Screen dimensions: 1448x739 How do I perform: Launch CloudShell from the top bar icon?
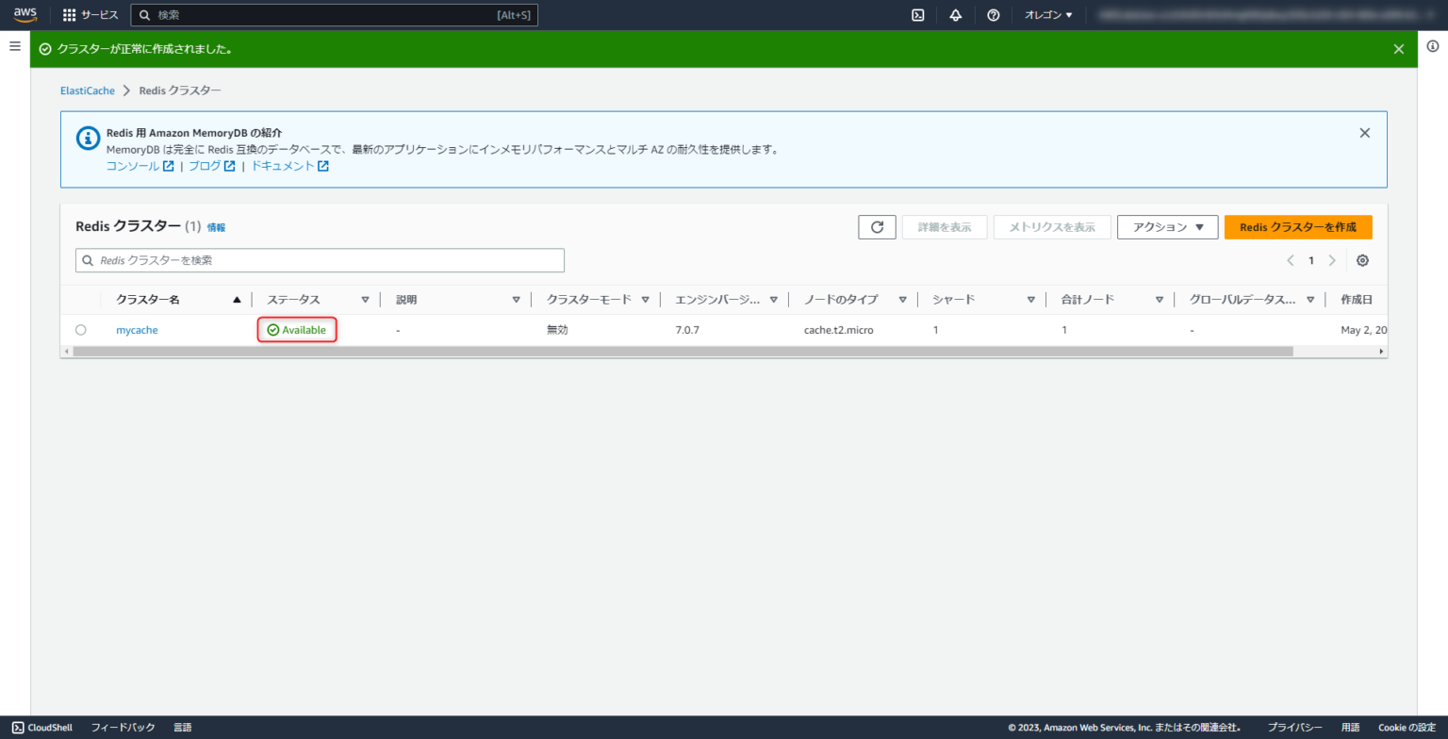(916, 14)
